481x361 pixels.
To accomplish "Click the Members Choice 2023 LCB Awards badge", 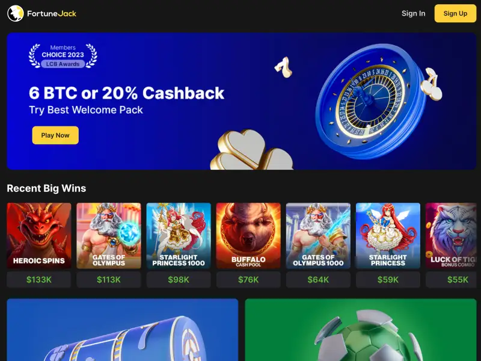I will pyautogui.click(x=63, y=56).
